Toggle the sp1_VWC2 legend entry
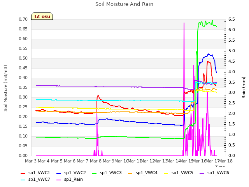Screen dimensions: 249x187 point(71,173)
